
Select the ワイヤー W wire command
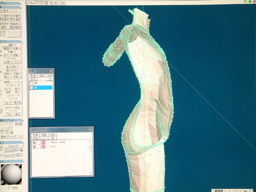click(x=13, y=96)
